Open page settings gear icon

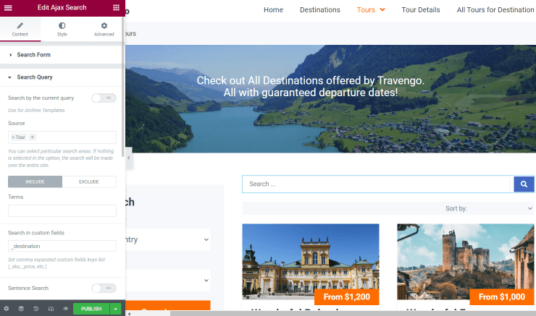pos(6,309)
